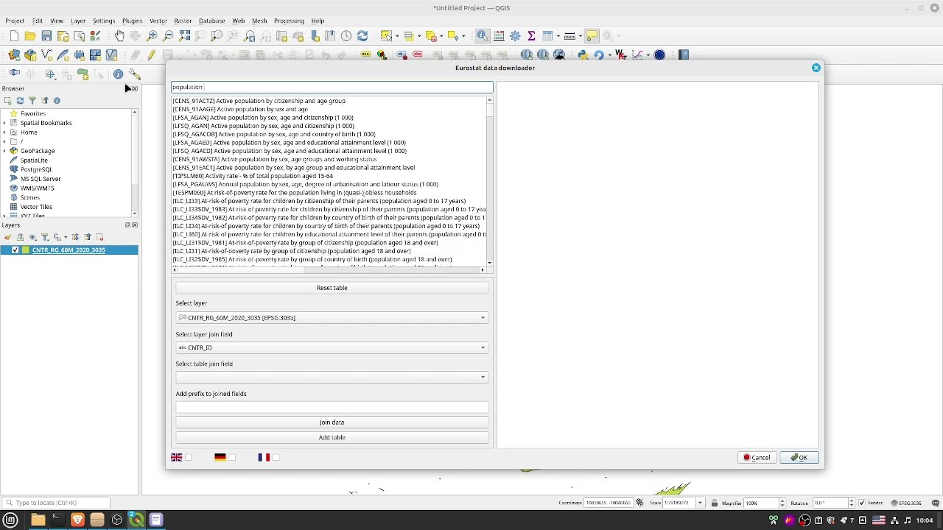Click EPSG:3035 CRS button in status bar
Viewport: 943px width, 530px height.
pyautogui.click(x=906, y=503)
